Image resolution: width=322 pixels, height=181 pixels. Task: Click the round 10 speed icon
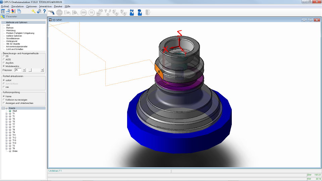(x=91, y=12)
